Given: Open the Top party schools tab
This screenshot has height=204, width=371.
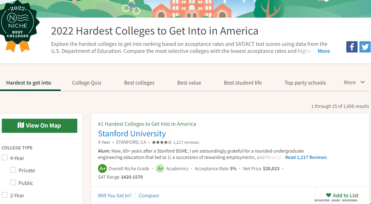Looking at the screenshot, I should pos(305,83).
